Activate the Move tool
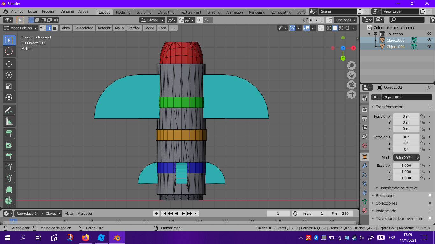 pos(9,64)
